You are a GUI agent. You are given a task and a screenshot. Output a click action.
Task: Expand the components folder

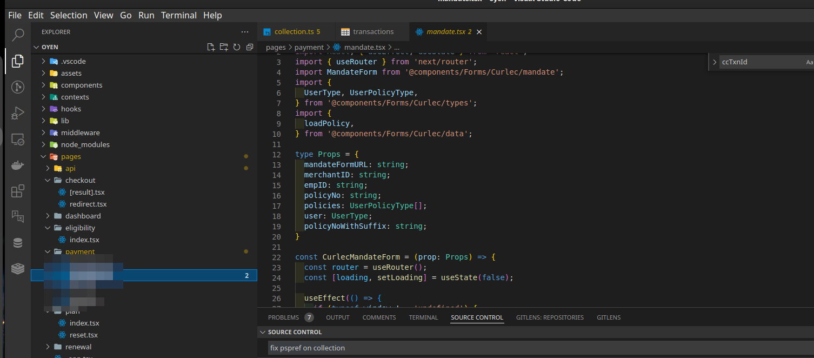click(81, 85)
